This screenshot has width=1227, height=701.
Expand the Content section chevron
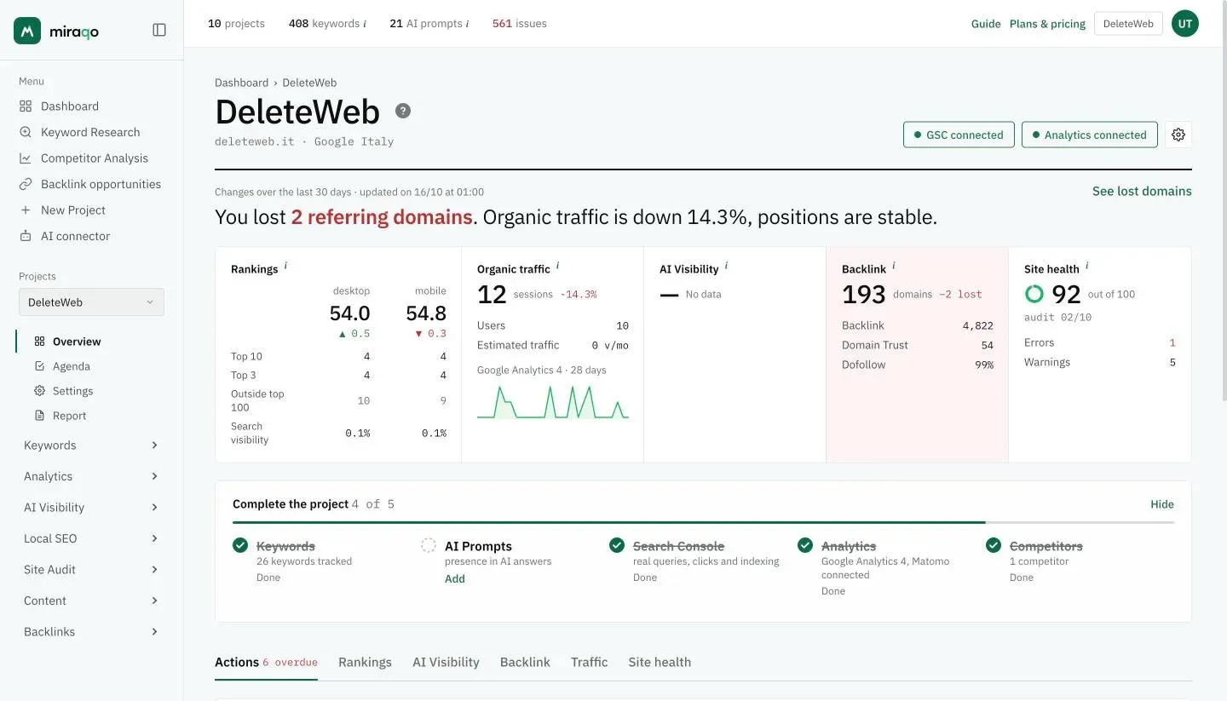pyautogui.click(x=154, y=600)
